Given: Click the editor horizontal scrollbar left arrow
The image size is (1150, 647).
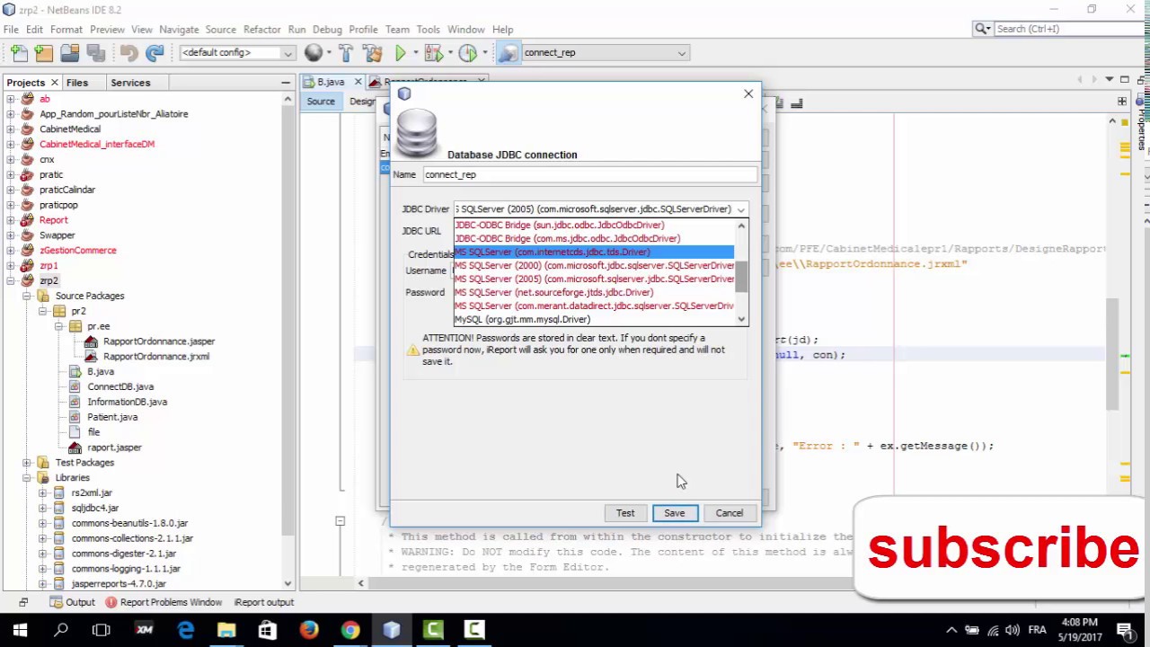Looking at the screenshot, I should click(361, 583).
